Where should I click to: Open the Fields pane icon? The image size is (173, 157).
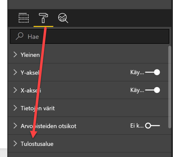point(23,18)
